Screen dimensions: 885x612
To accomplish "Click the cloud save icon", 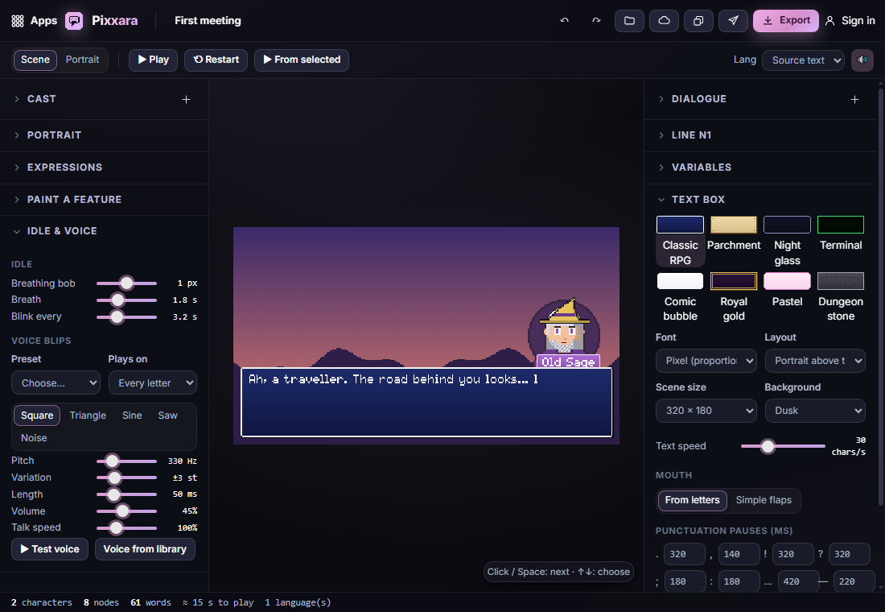I will click(x=665, y=21).
